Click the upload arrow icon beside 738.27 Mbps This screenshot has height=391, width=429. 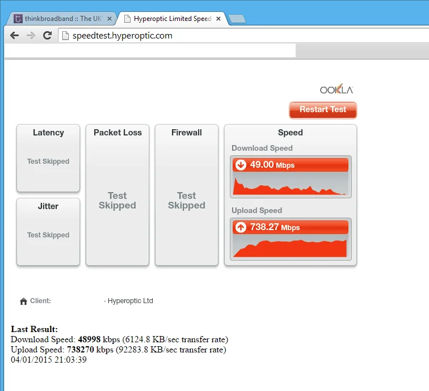tap(241, 227)
